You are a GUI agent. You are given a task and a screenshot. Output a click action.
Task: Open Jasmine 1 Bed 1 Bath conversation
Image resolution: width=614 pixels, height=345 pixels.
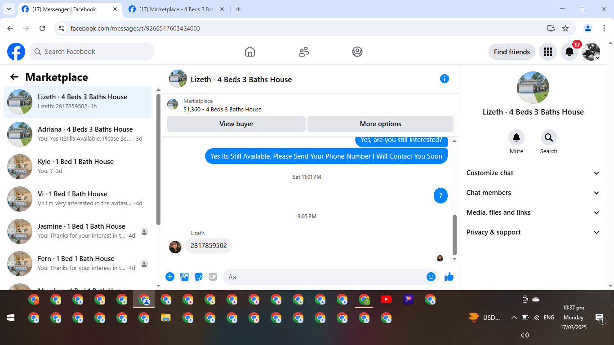coord(77,231)
